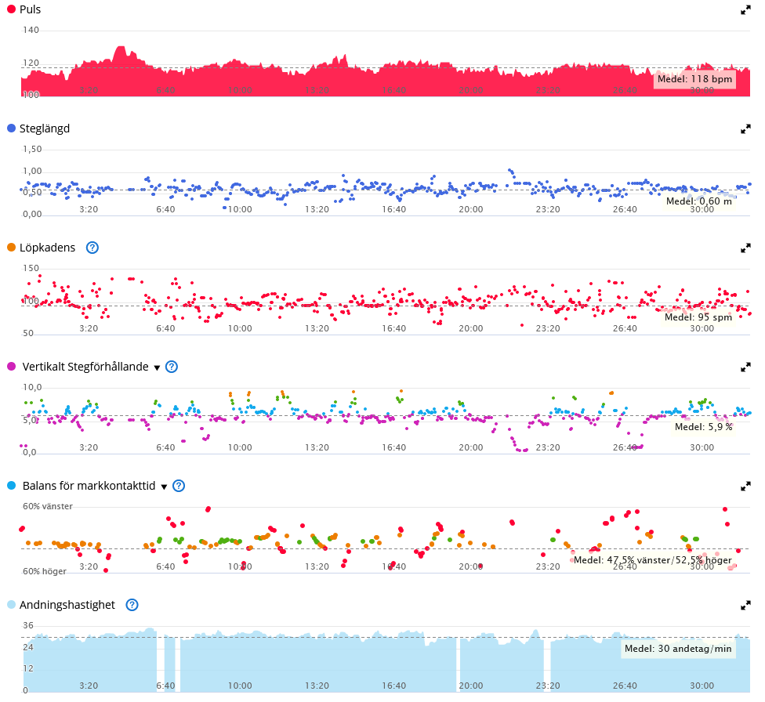Screen dimensions: 765x702
Task: Expand the Balans för markkontakttid chart fullscreen
Action: point(745,486)
